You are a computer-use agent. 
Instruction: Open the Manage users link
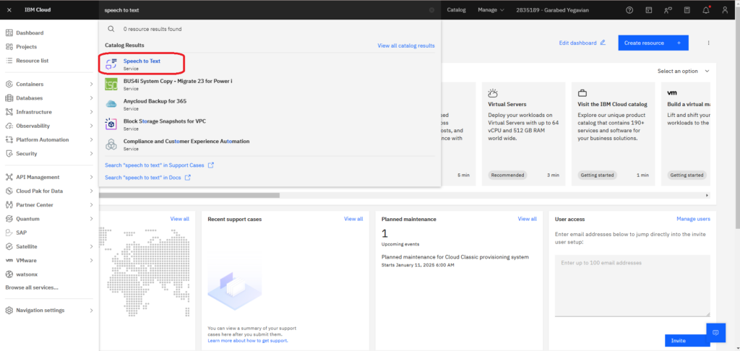click(693, 219)
